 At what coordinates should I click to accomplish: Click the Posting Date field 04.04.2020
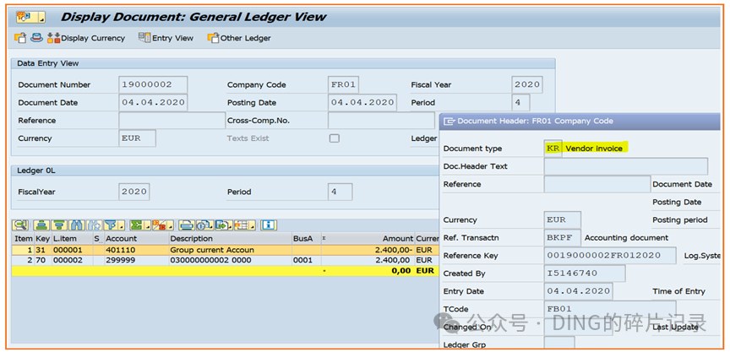click(x=362, y=102)
